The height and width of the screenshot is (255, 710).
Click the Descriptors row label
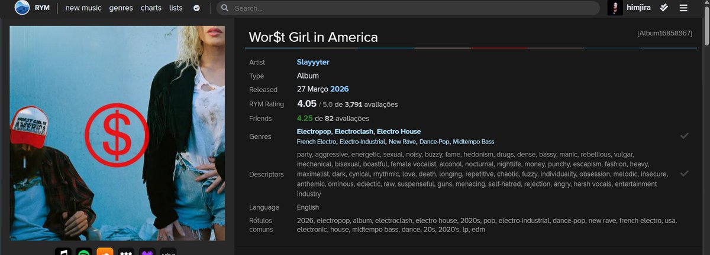tap(266, 174)
